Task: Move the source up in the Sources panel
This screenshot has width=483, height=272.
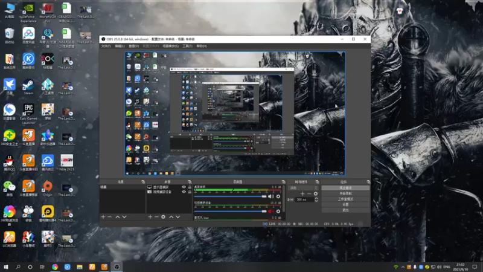Action: tap(171, 217)
